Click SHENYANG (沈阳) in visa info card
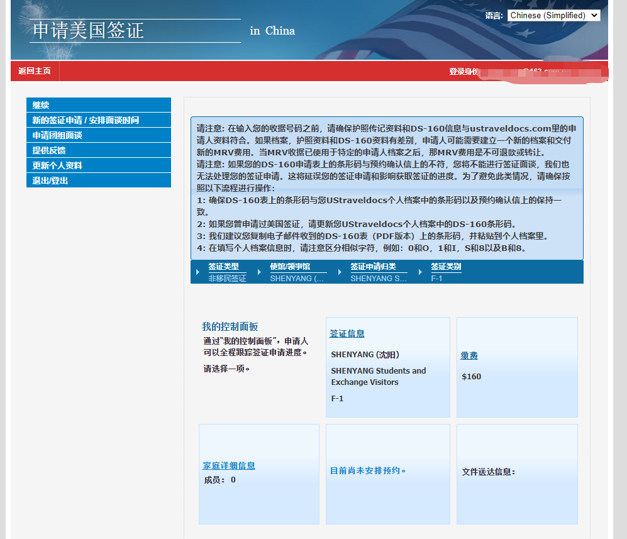This screenshot has height=539, width=627. [x=365, y=355]
